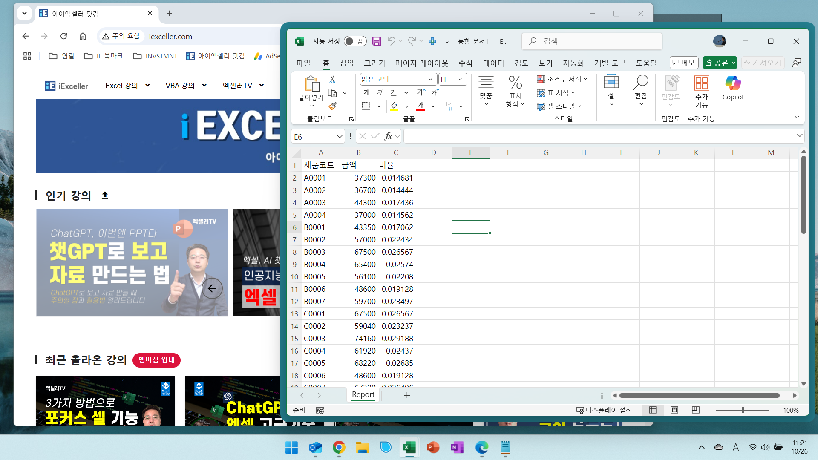Click the Save floppy disk icon

coord(376,41)
